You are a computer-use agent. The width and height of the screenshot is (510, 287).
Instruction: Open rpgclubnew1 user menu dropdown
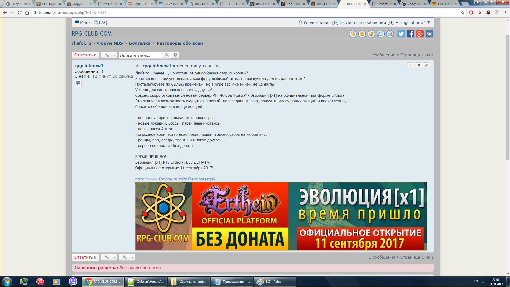click(x=415, y=23)
